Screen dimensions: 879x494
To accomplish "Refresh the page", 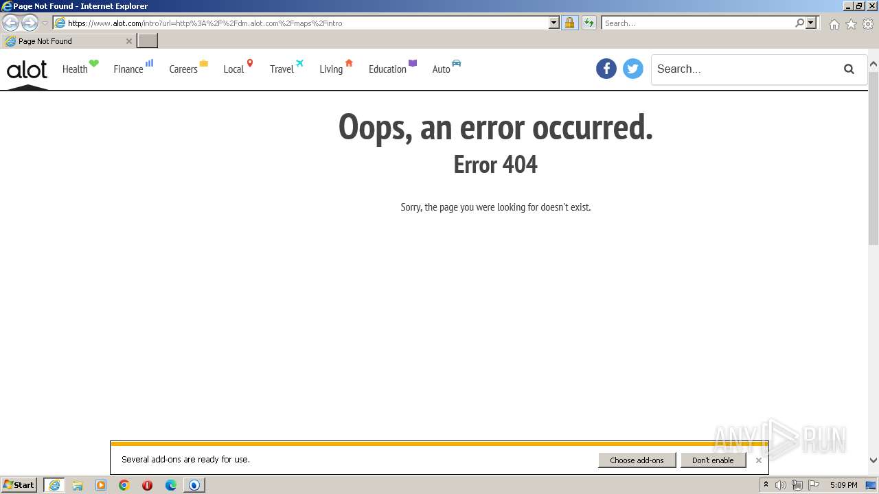I will [x=589, y=23].
